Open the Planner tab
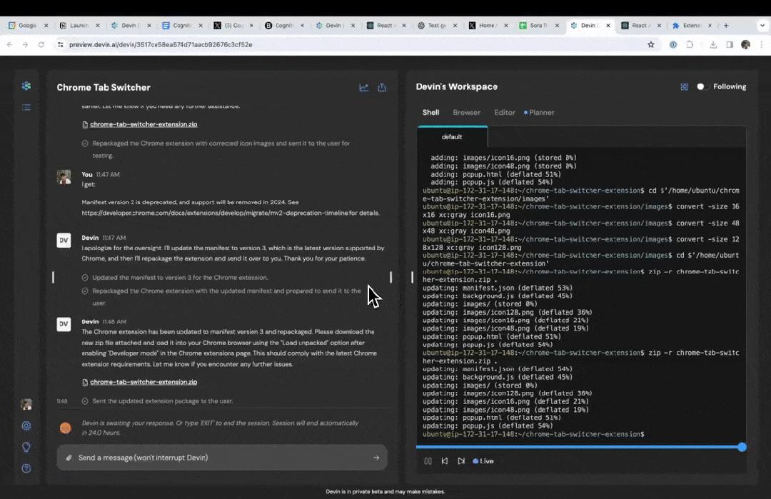 539,113
